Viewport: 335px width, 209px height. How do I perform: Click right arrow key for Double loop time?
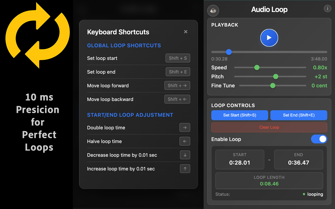pos(185,127)
